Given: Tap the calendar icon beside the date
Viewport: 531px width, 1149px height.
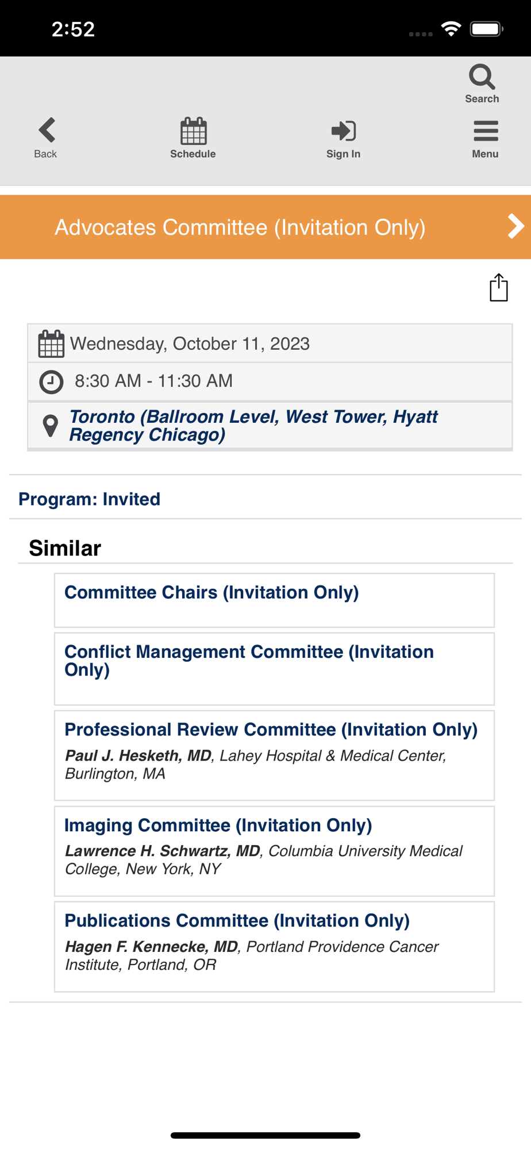Looking at the screenshot, I should pyautogui.click(x=51, y=344).
